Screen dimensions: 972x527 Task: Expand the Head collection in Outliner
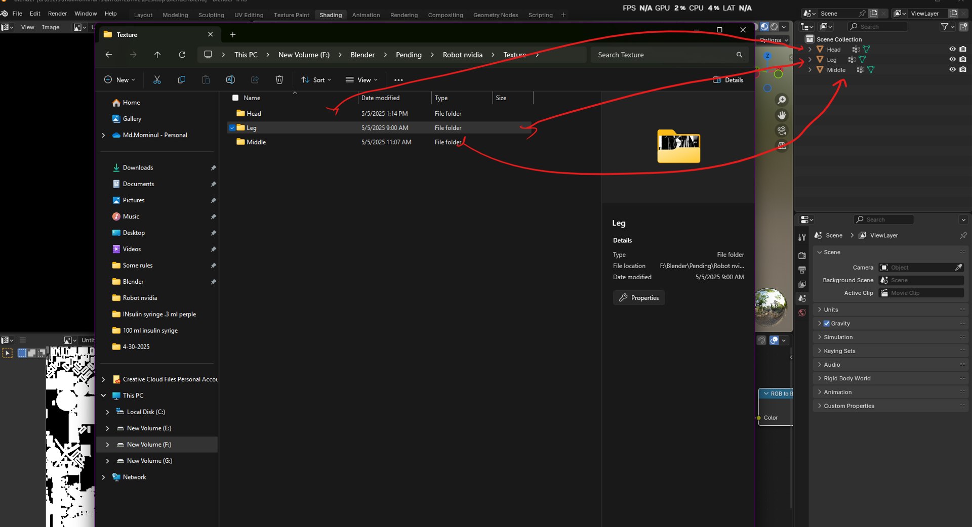click(x=810, y=49)
